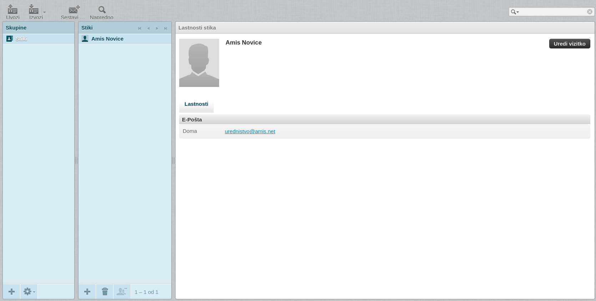Add a new contact with the plus button
596x301 pixels.
87,292
